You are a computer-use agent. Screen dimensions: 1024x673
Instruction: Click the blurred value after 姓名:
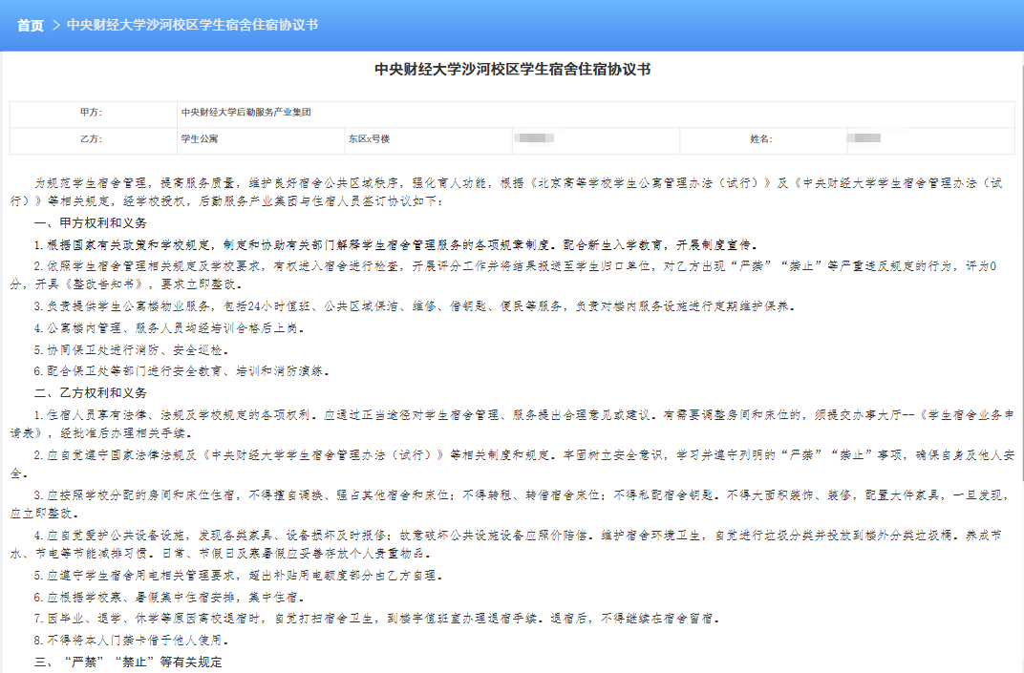(x=864, y=138)
